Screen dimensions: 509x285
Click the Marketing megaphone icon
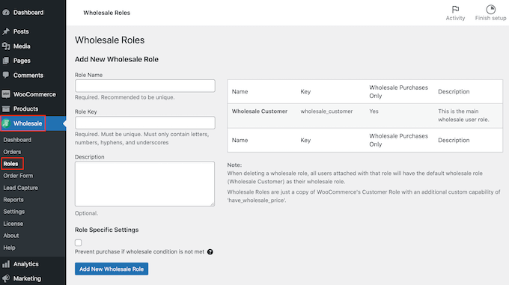[6, 278]
